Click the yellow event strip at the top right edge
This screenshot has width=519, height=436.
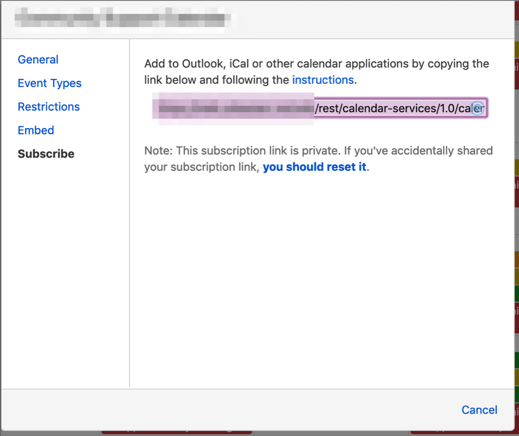(x=517, y=50)
